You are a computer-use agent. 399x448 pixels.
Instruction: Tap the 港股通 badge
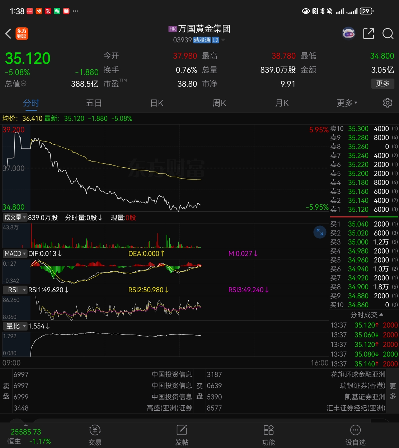coord(202,40)
